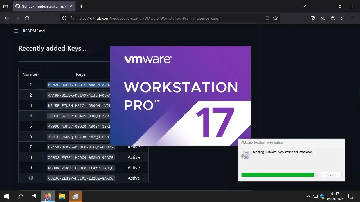Select the key starting with 4C21U-2KK9Q
Screen dimensions: 360x202
[x=78, y=137]
